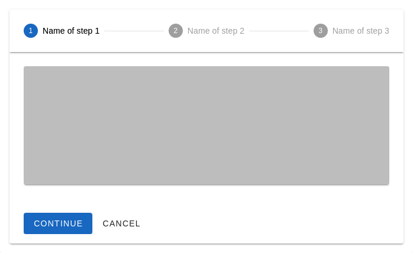The width and height of the screenshot is (413, 253).
Task: Switch to the second step in the header
Action: pyautogui.click(x=206, y=31)
